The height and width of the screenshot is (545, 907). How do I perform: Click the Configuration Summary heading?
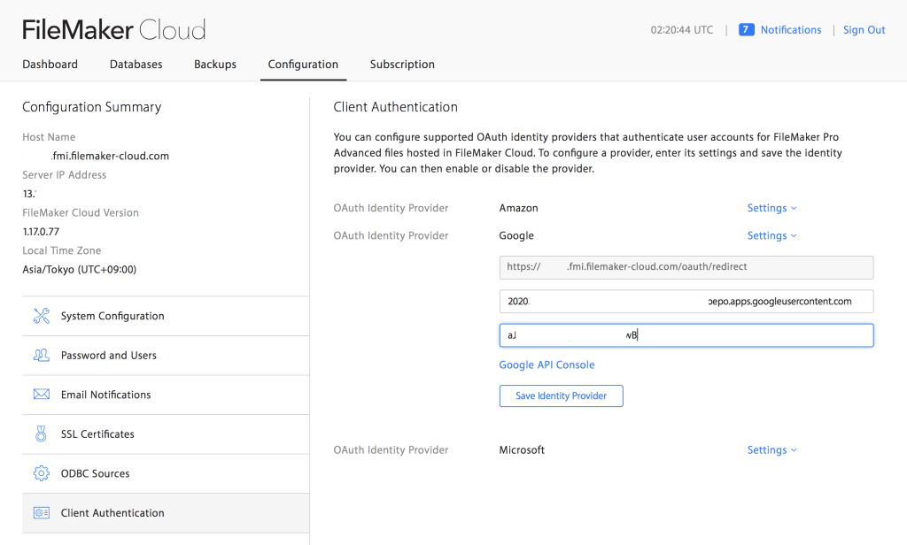click(91, 108)
